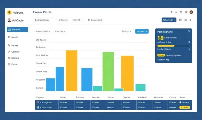
Task: Click the yellow Nalound logo icon
Action: tap(9, 13)
